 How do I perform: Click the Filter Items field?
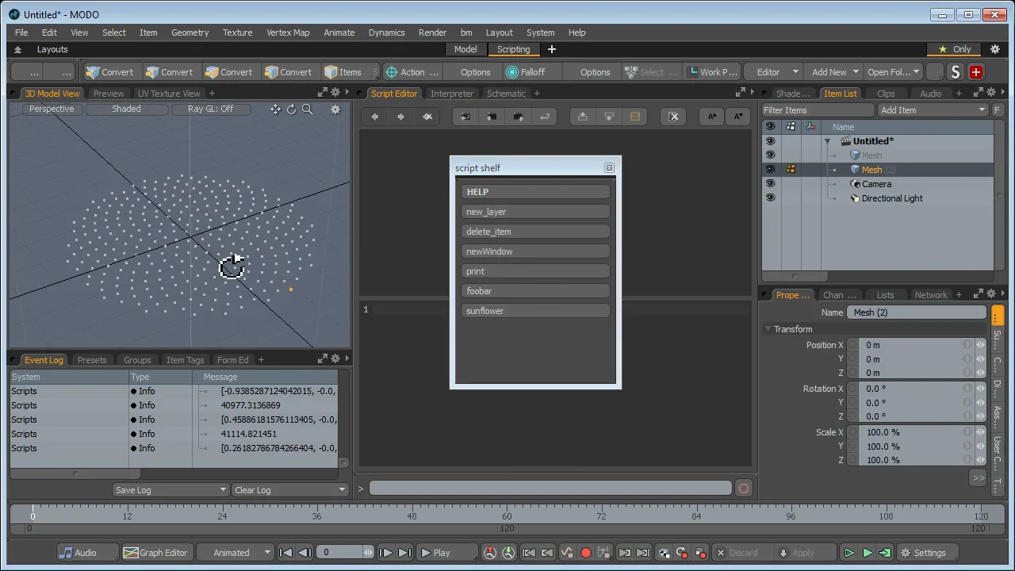(818, 110)
